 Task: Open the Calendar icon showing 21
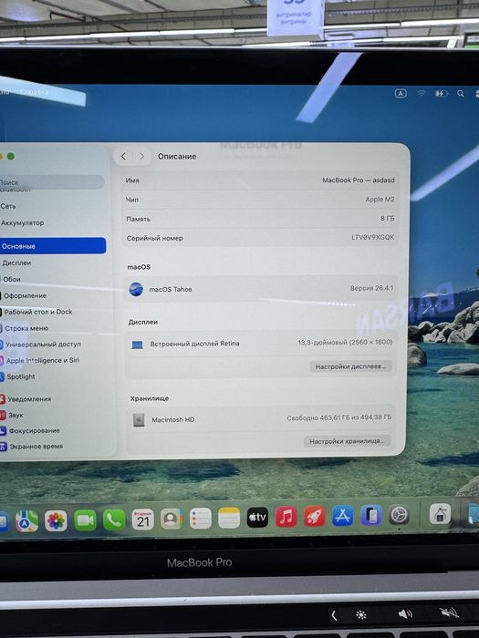tap(142, 520)
